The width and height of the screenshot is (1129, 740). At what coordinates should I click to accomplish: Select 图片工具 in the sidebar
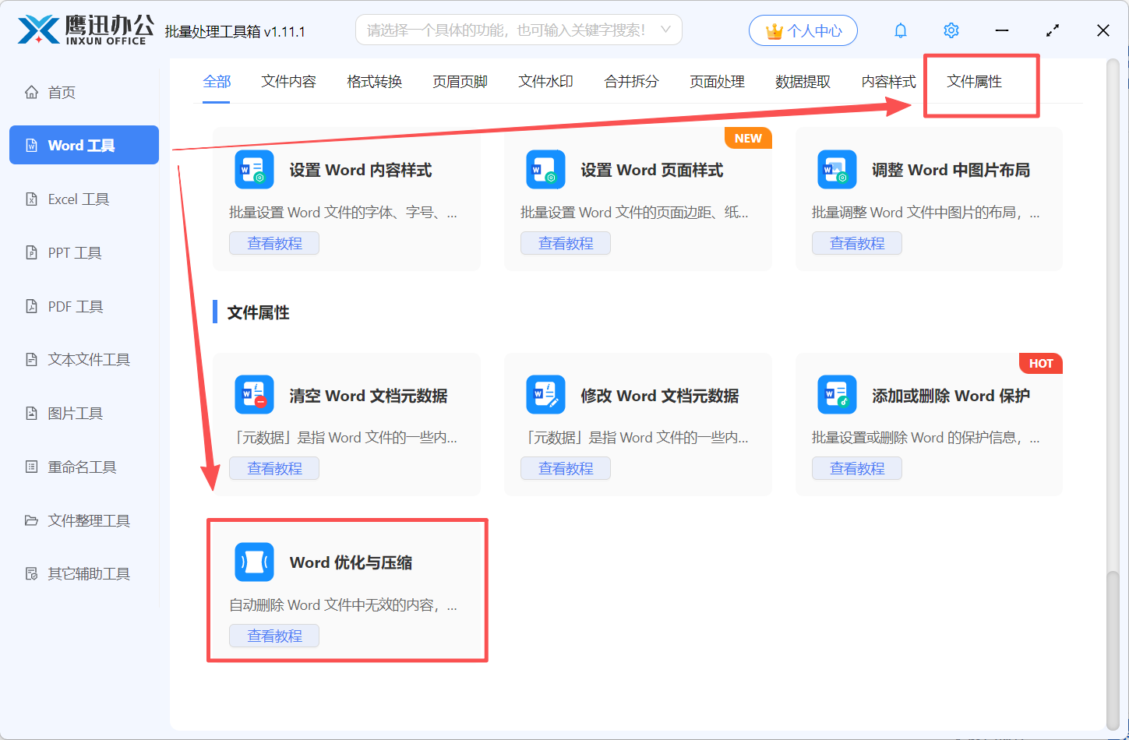(x=84, y=413)
